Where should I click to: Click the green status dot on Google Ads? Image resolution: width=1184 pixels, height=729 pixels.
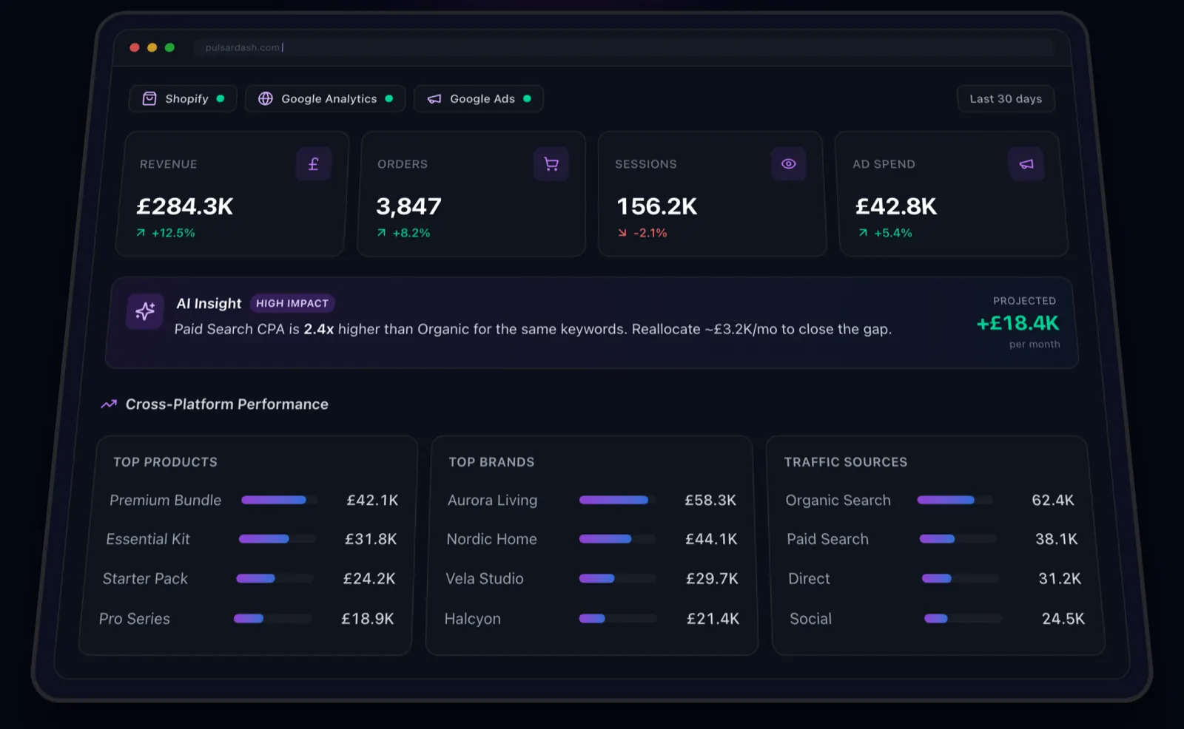click(x=527, y=98)
